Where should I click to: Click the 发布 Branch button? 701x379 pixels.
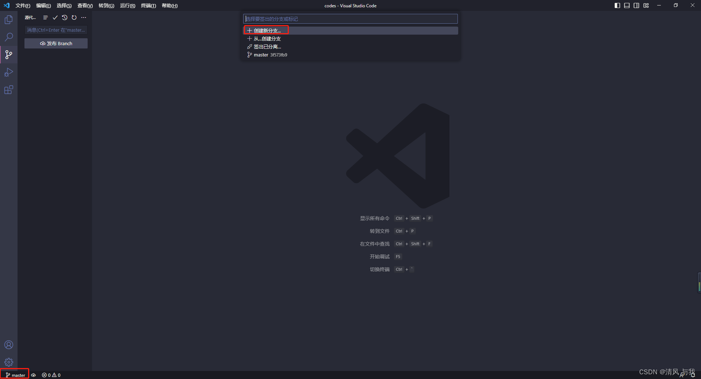56,43
